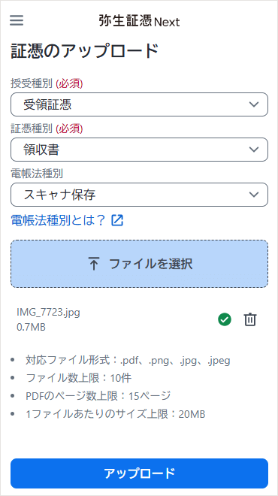Click the 0.7MB file size text
The height and width of the screenshot is (496, 278).
point(31,327)
